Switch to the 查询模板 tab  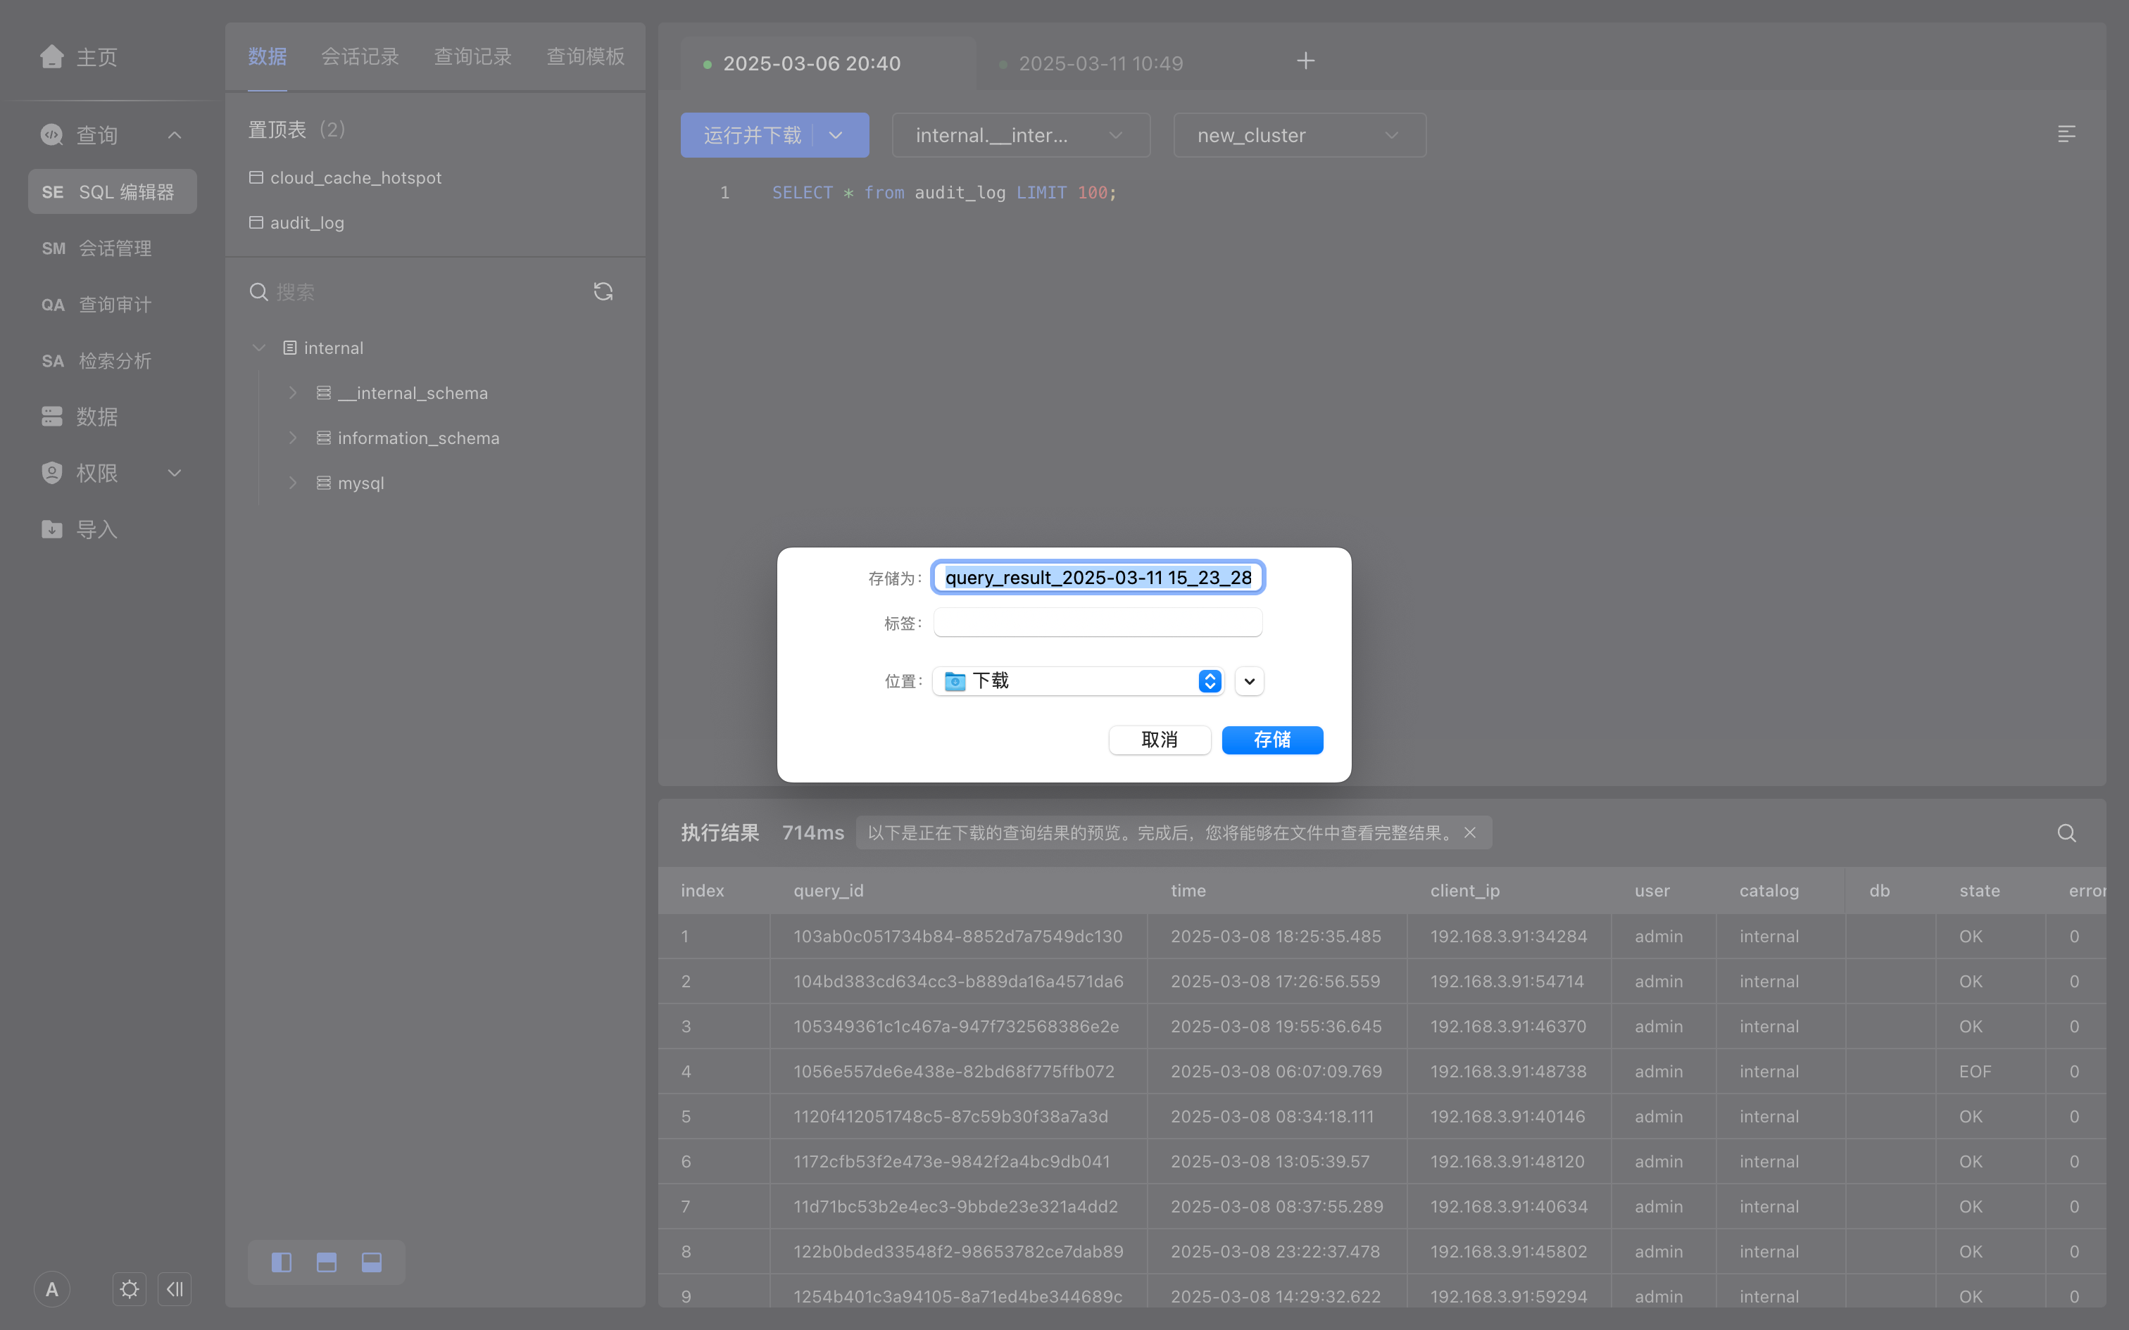click(x=585, y=57)
